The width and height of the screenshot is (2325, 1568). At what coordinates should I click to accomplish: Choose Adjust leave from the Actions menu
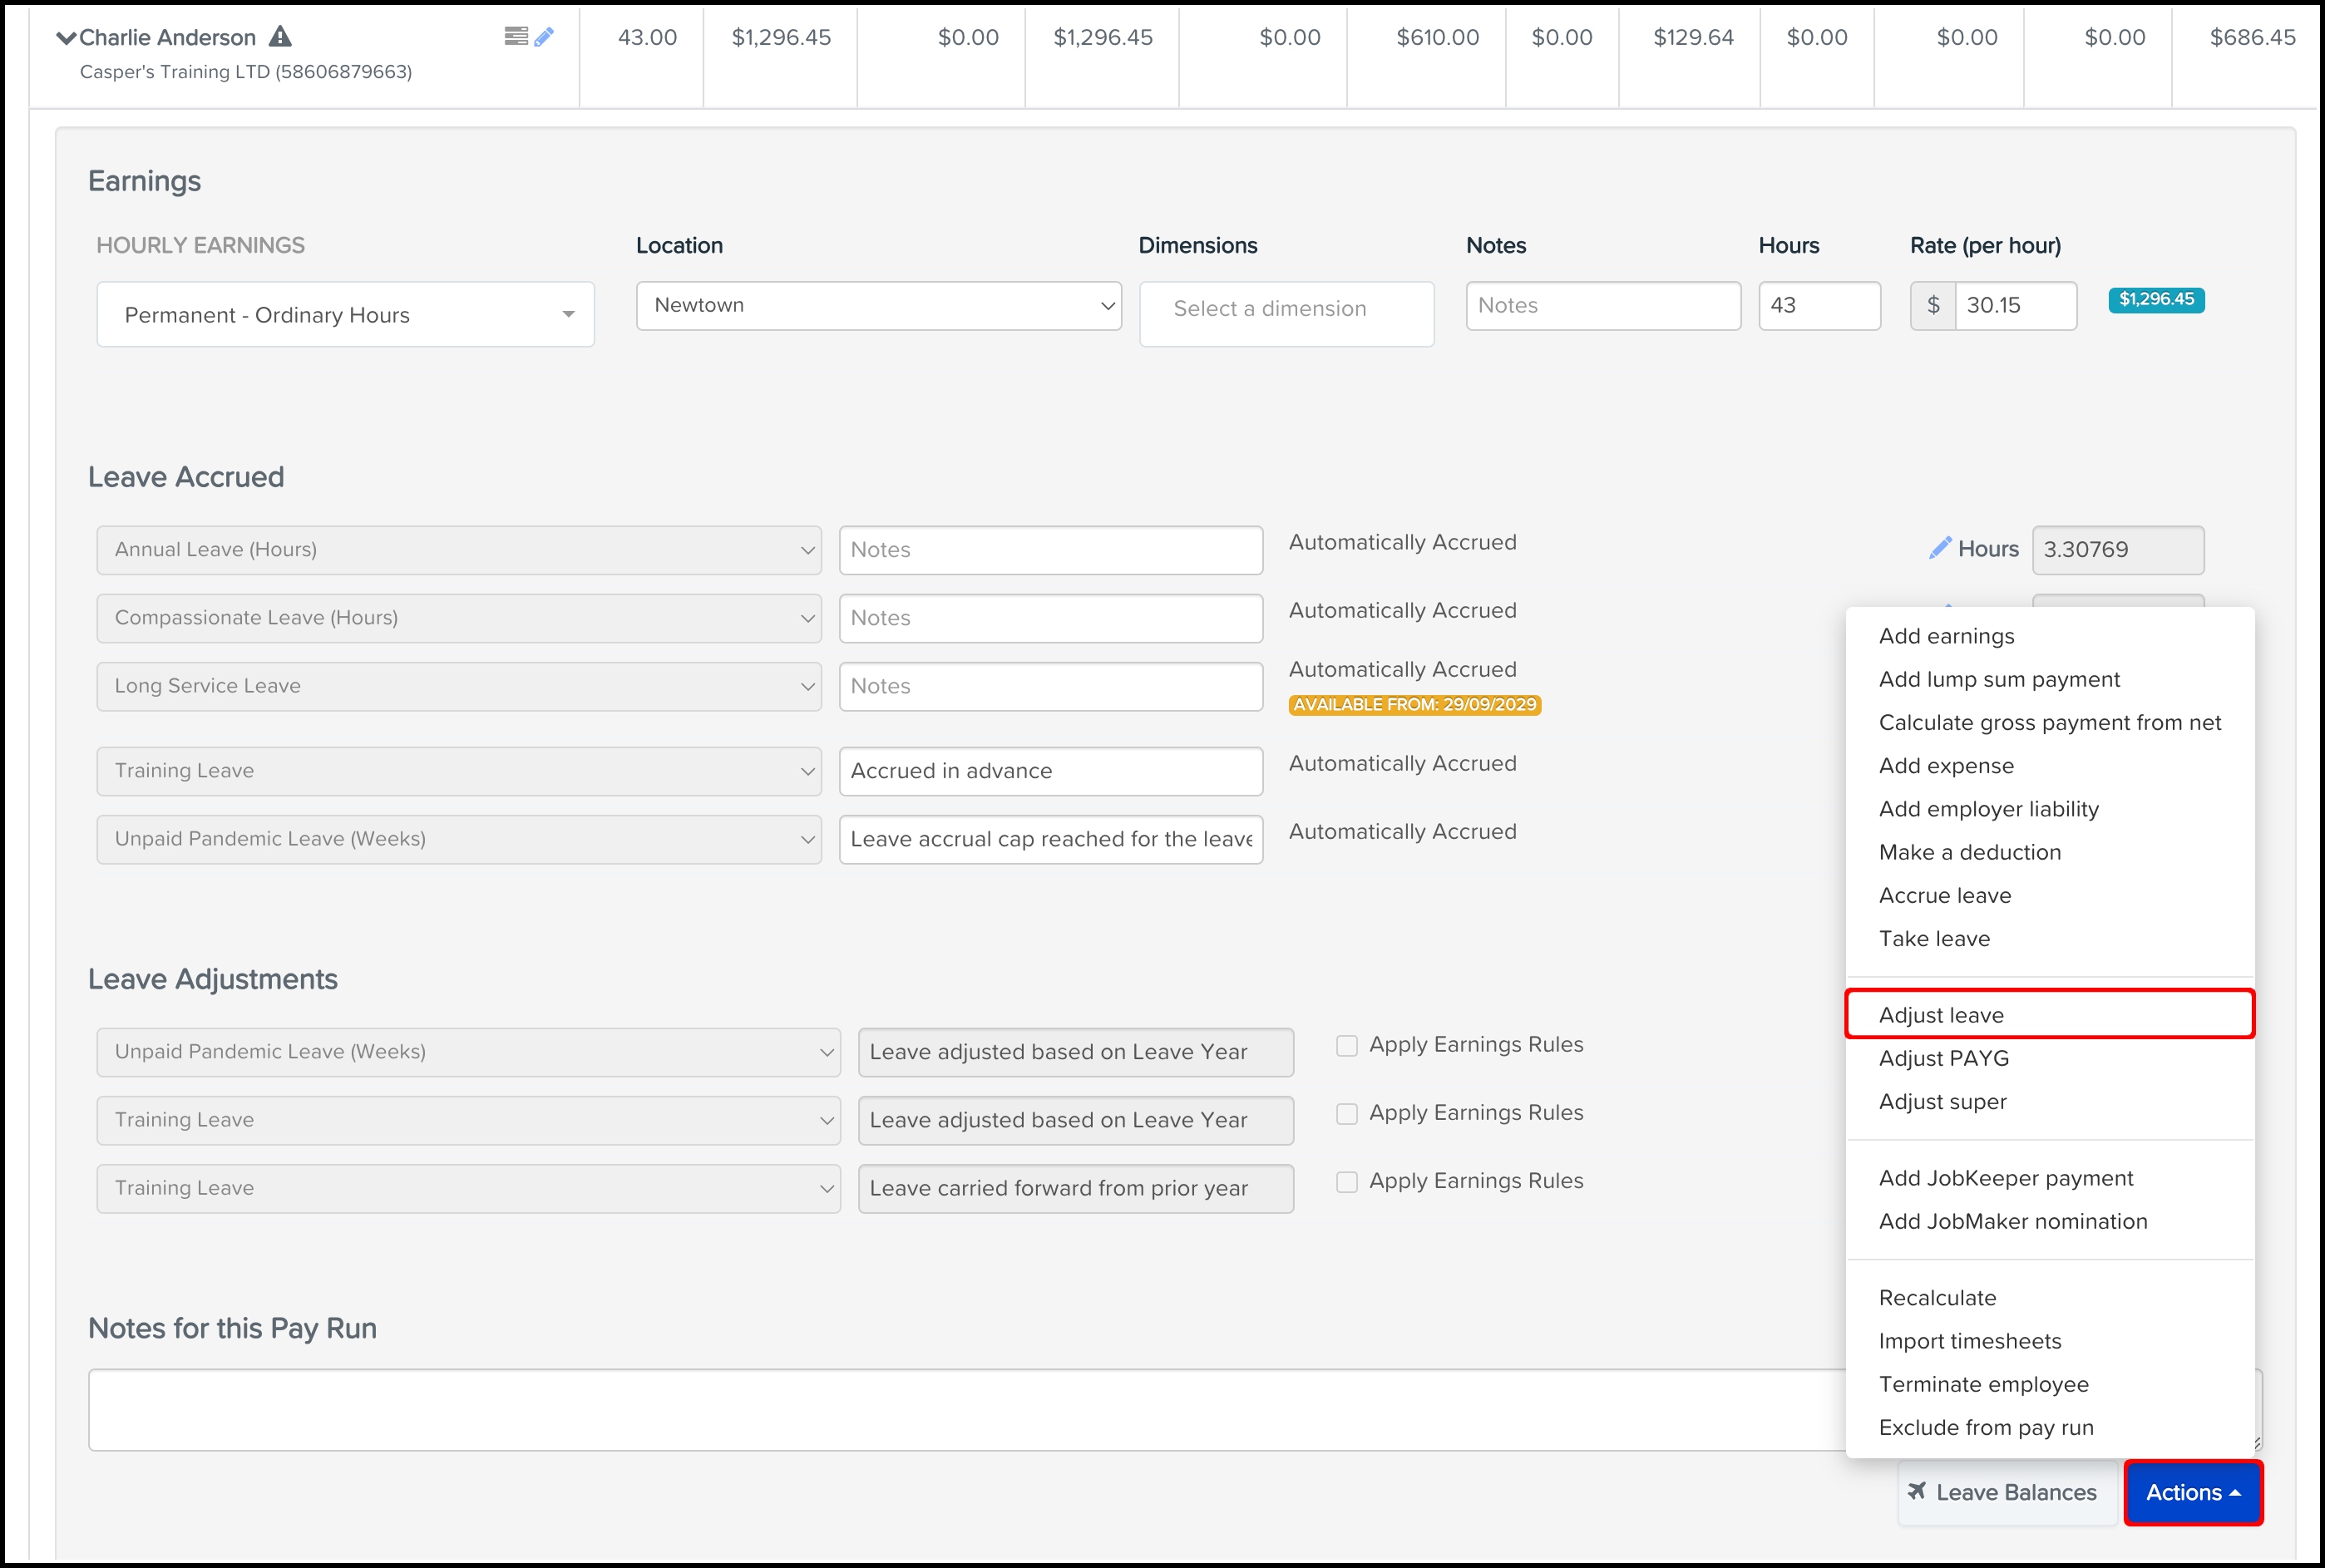[1941, 1015]
